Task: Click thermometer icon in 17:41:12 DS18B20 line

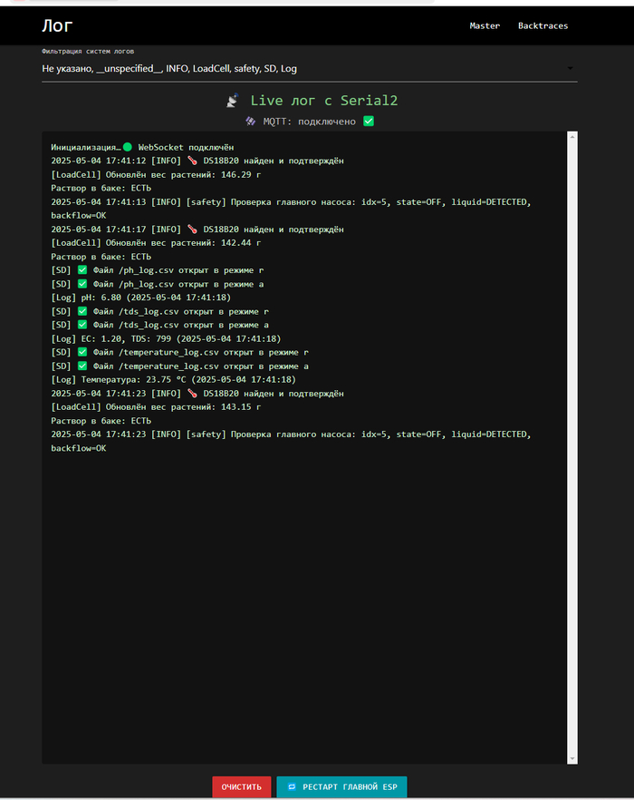Action: point(192,161)
